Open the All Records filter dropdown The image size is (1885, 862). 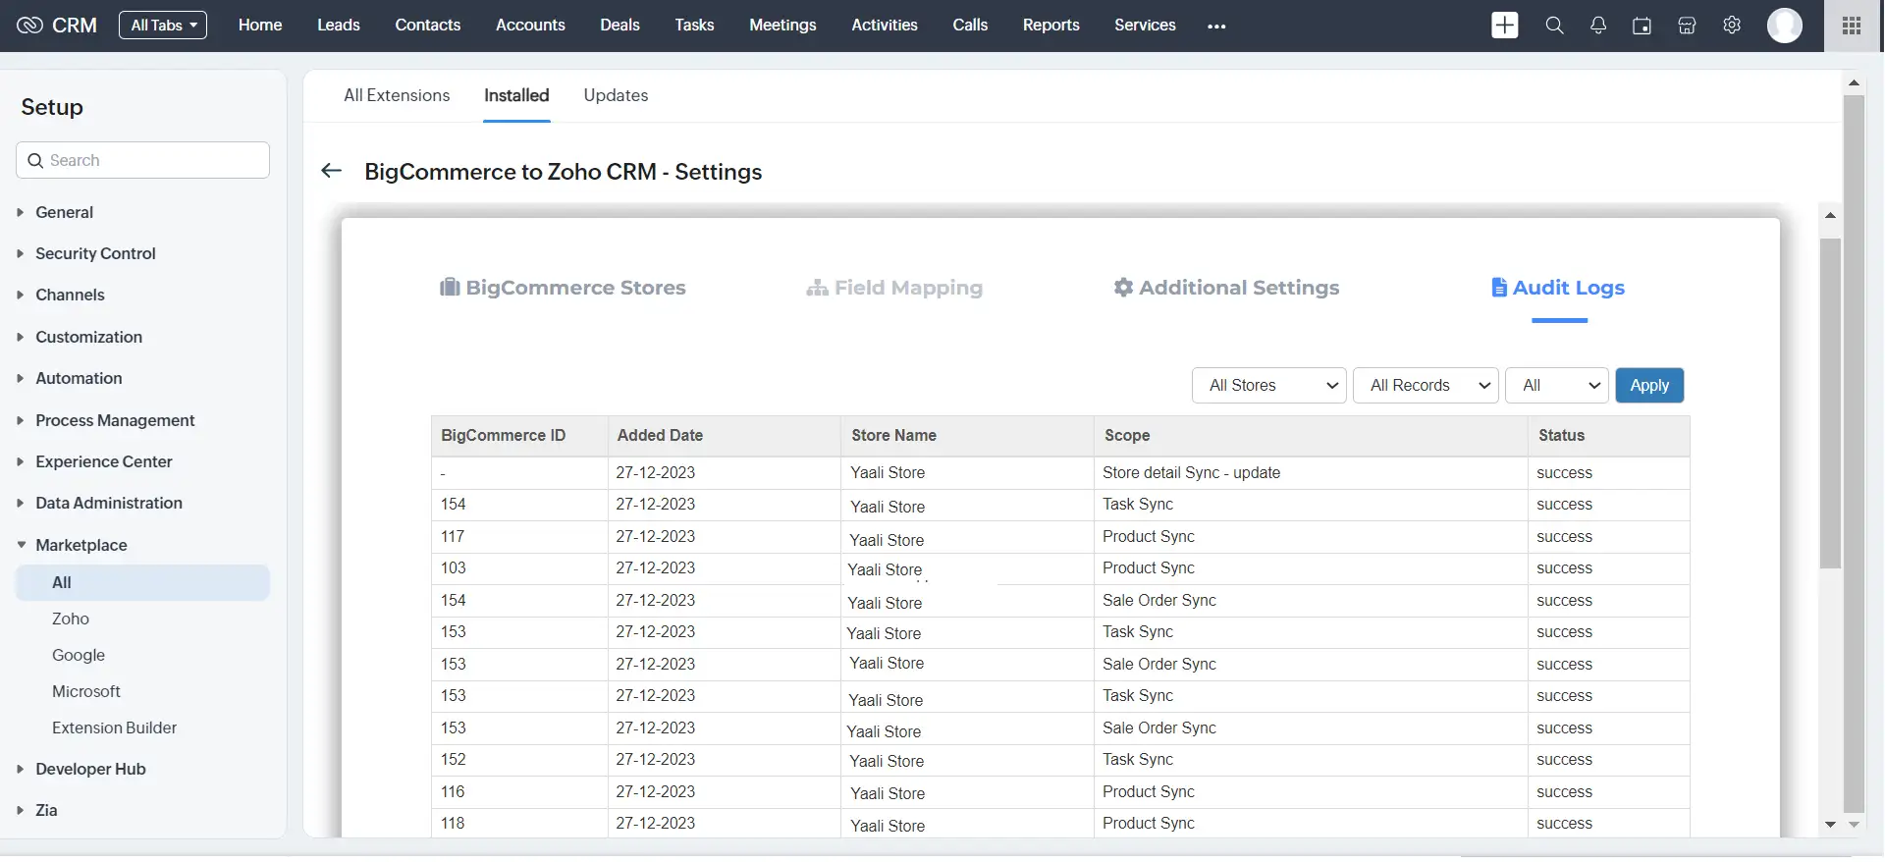tap(1426, 386)
